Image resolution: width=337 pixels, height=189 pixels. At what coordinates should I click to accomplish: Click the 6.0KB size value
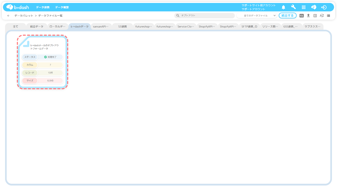(50, 81)
